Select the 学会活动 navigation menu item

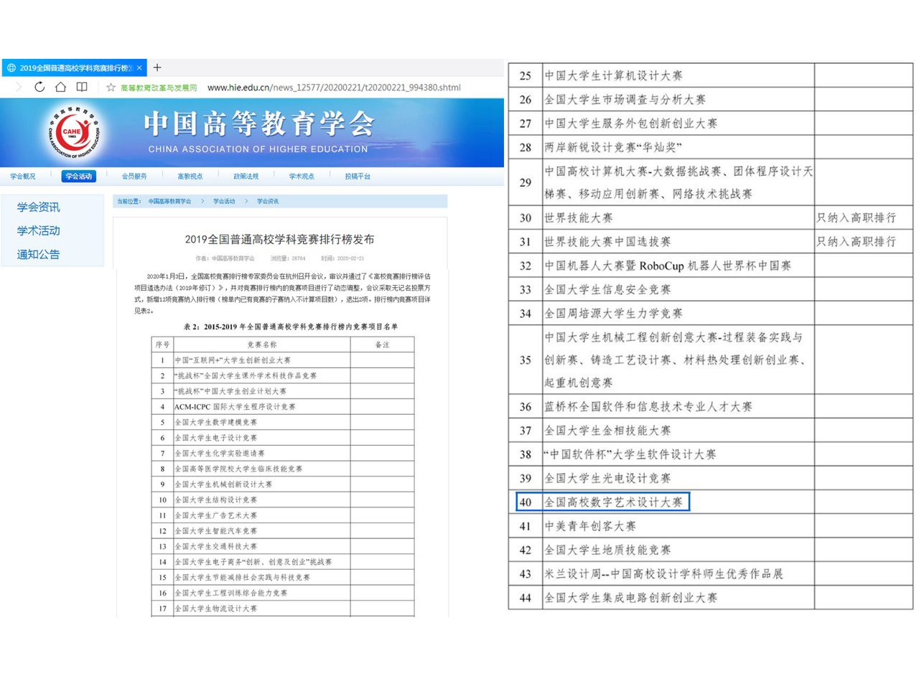[78, 176]
